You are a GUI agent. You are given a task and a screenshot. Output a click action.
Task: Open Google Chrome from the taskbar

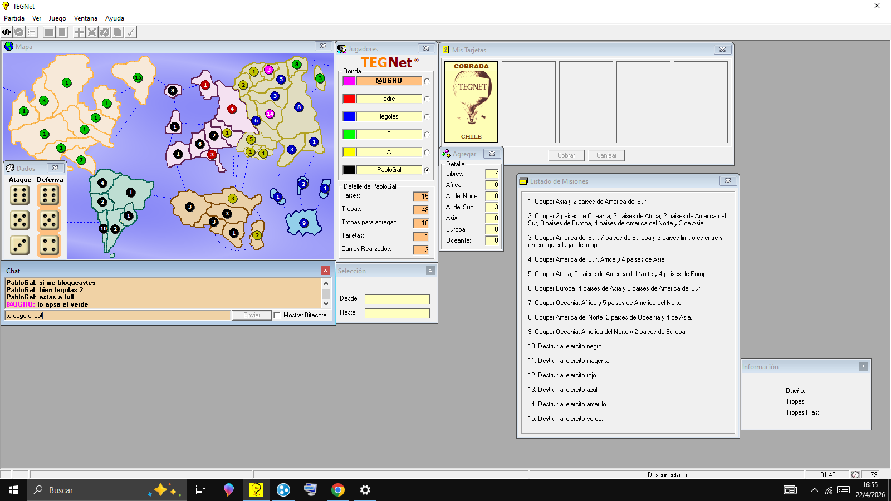click(338, 490)
